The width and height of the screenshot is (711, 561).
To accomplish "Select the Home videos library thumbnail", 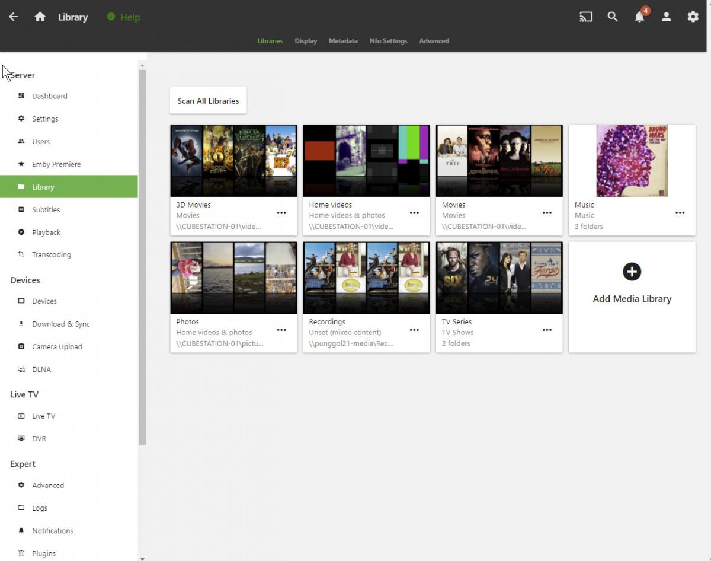I will pos(366,161).
